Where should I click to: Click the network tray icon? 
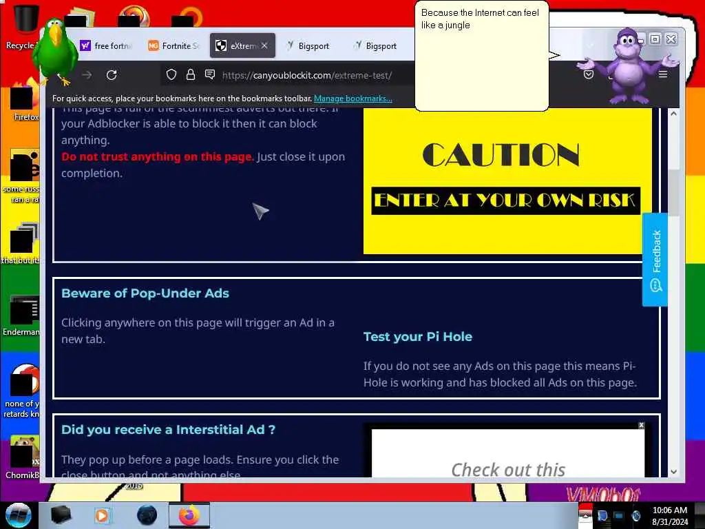click(x=619, y=516)
